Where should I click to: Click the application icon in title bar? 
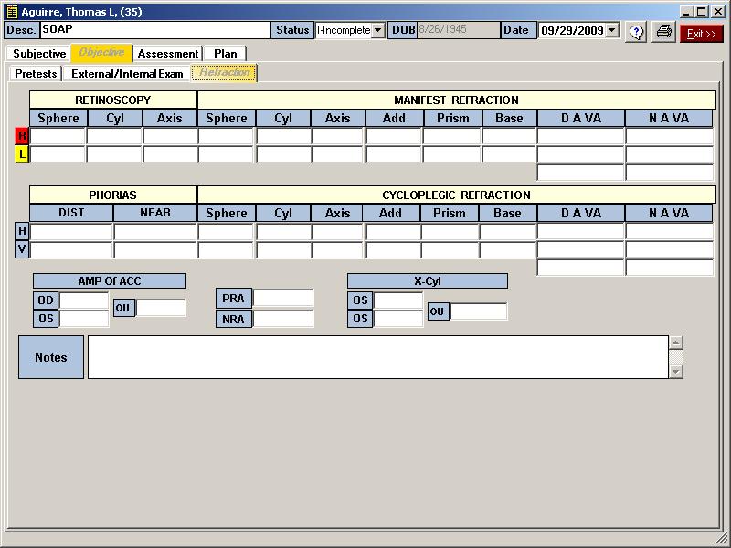12,12
